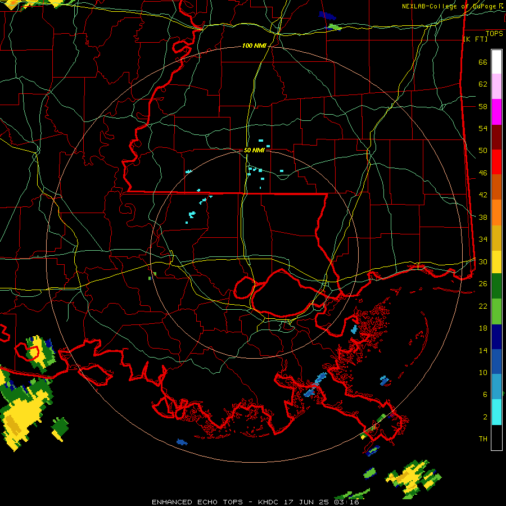This screenshot has height=506, width=506.
Task: Select the '10' legend label
Action: click(x=483, y=373)
